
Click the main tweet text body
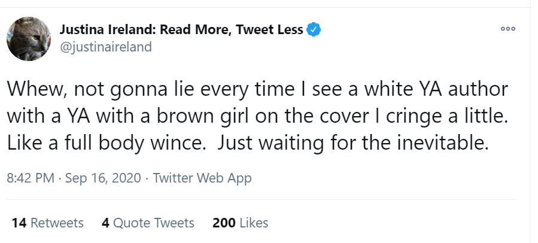[257, 117]
